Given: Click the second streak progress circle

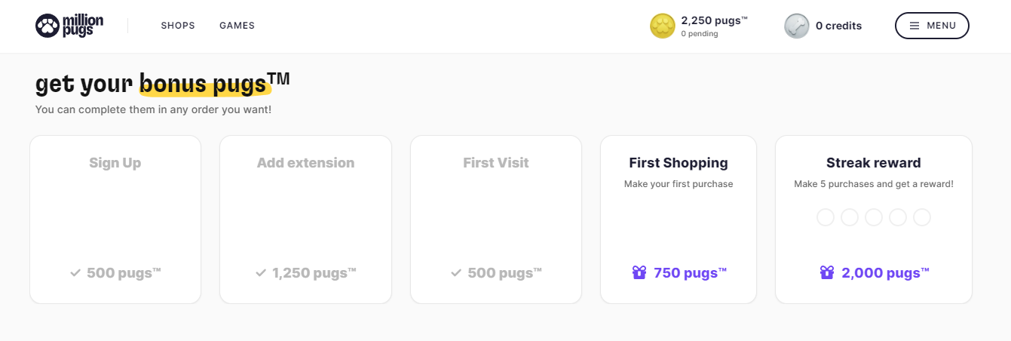Looking at the screenshot, I should point(850,217).
